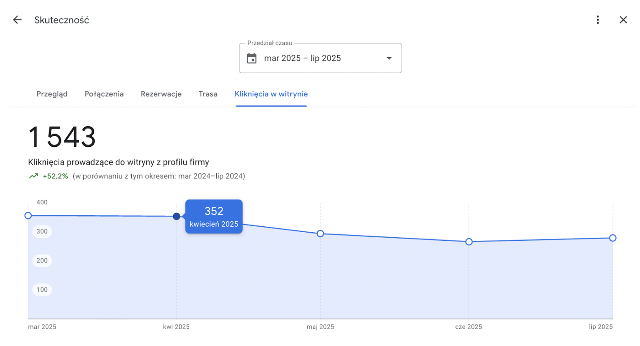The height and width of the screenshot is (346, 640).
Task: Click the 1 543 total clicks number
Action: 62,137
